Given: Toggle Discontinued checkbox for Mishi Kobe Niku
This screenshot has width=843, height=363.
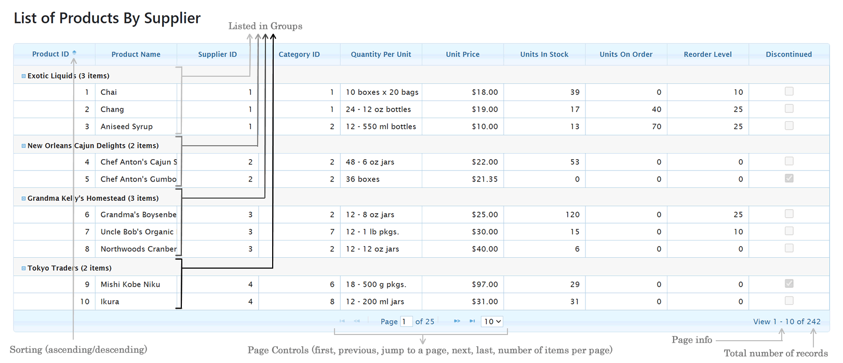Looking at the screenshot, I should click(789, 284).
